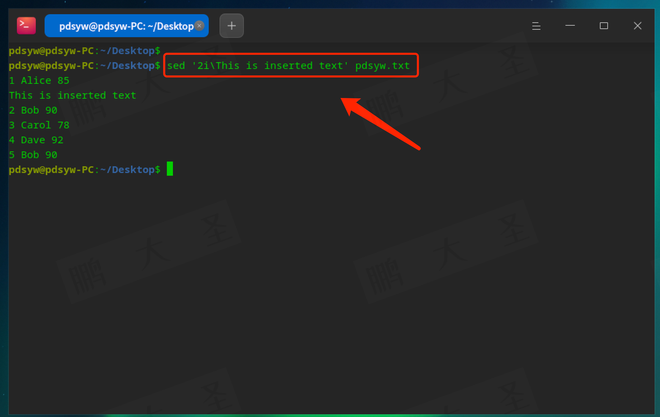This screenshot has height=417, width=660.
Task: Click the '5 Bob 90' output line
Action: point(33,155)
